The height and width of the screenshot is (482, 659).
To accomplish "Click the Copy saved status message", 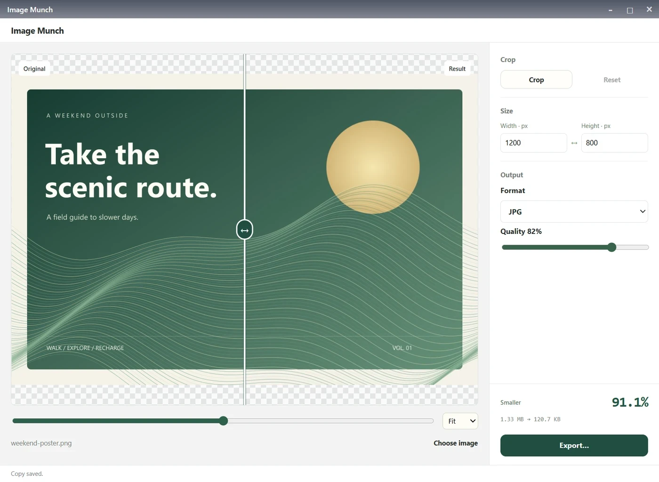I will pos(27,474).
